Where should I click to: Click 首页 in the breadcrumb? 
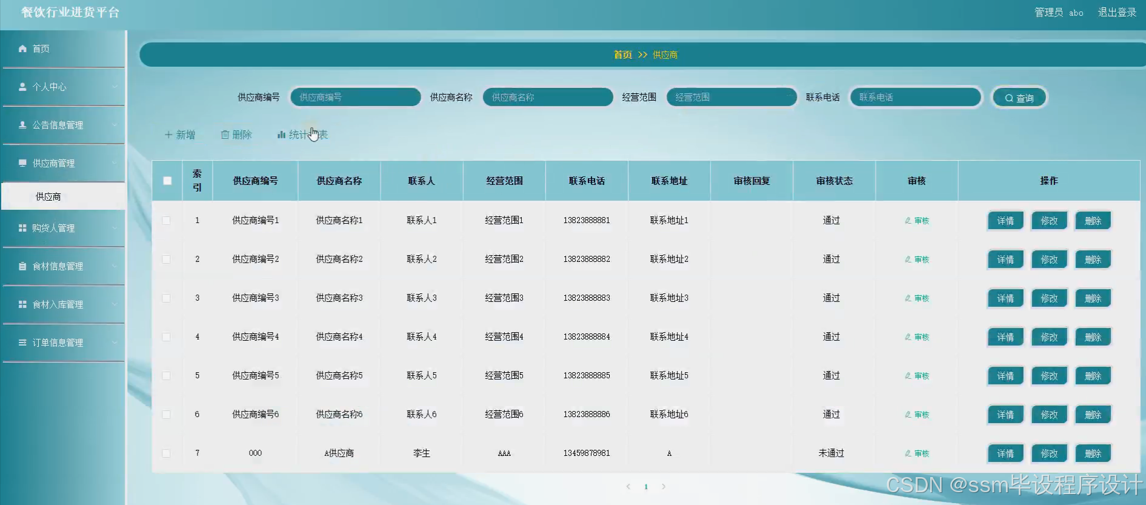pos(623,55)
